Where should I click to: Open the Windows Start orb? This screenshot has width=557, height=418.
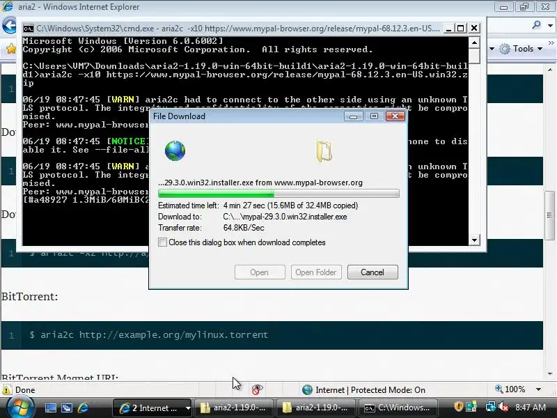point(20,408)
